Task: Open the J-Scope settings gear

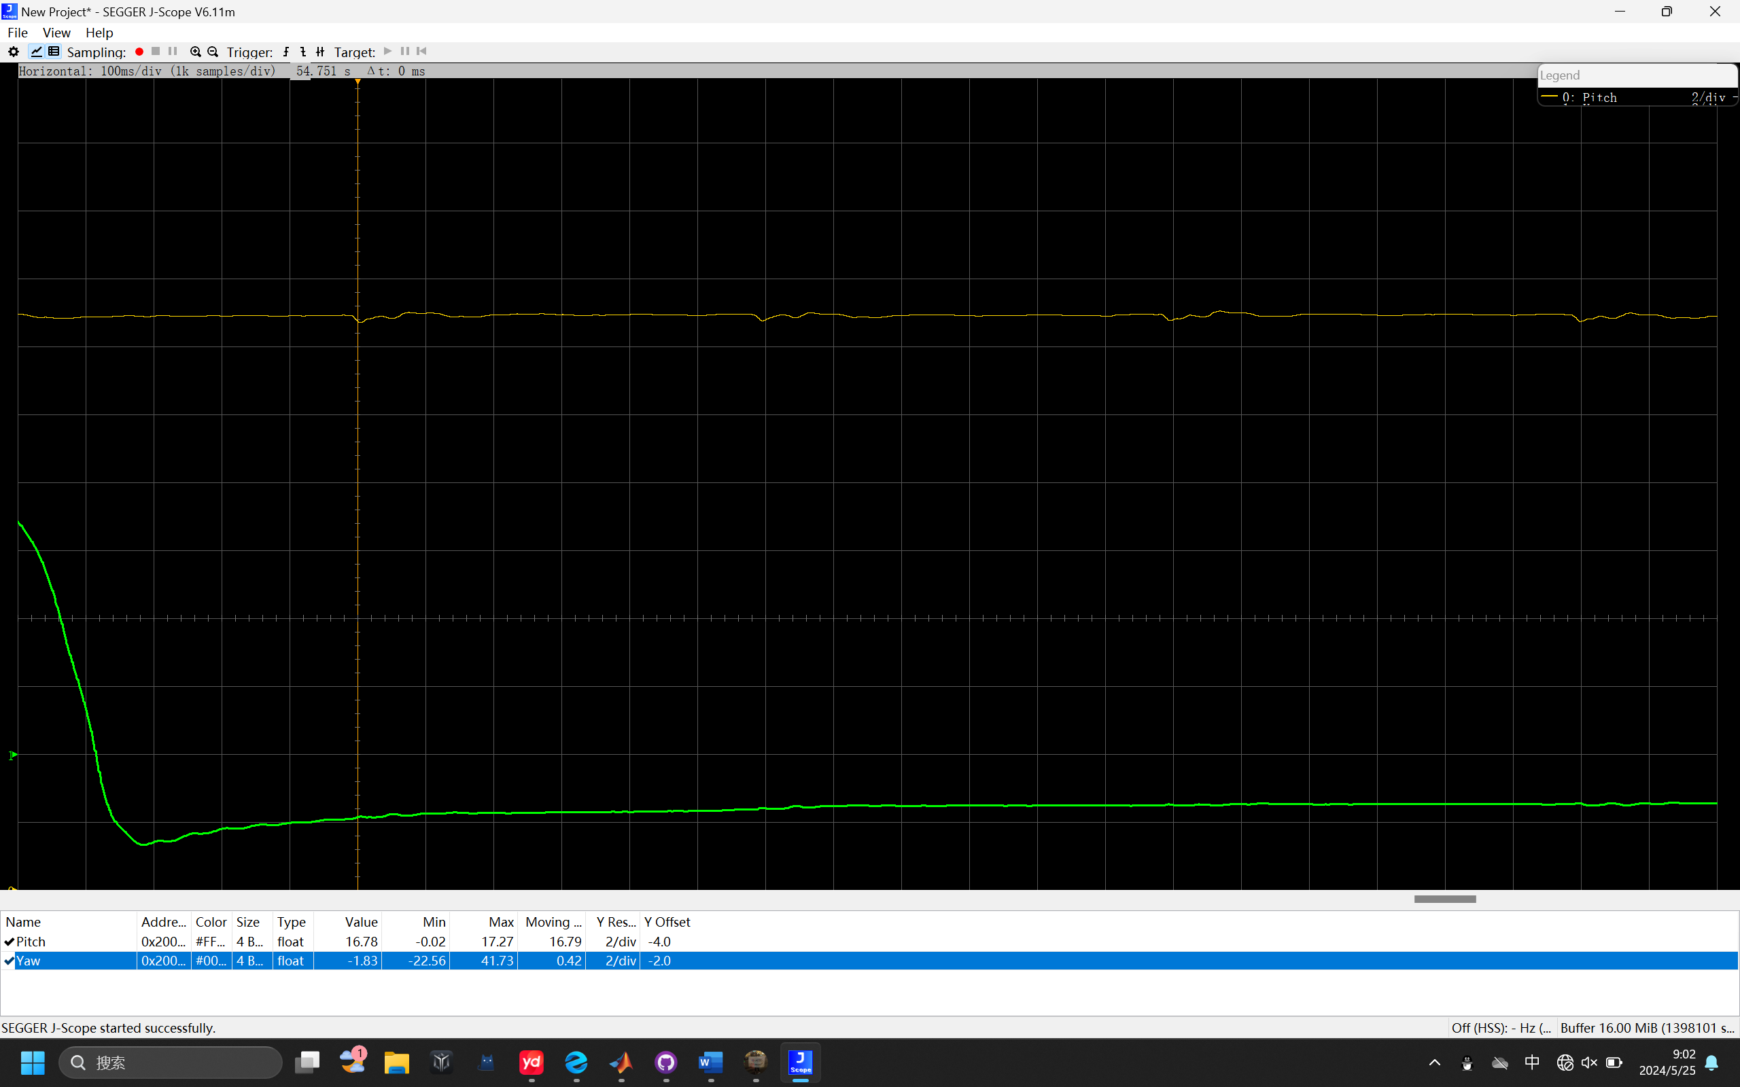Action: point(13,52)
